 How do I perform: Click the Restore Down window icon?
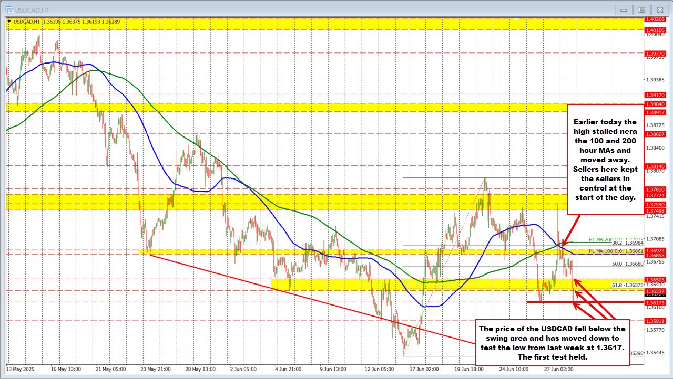click(641, 9)
